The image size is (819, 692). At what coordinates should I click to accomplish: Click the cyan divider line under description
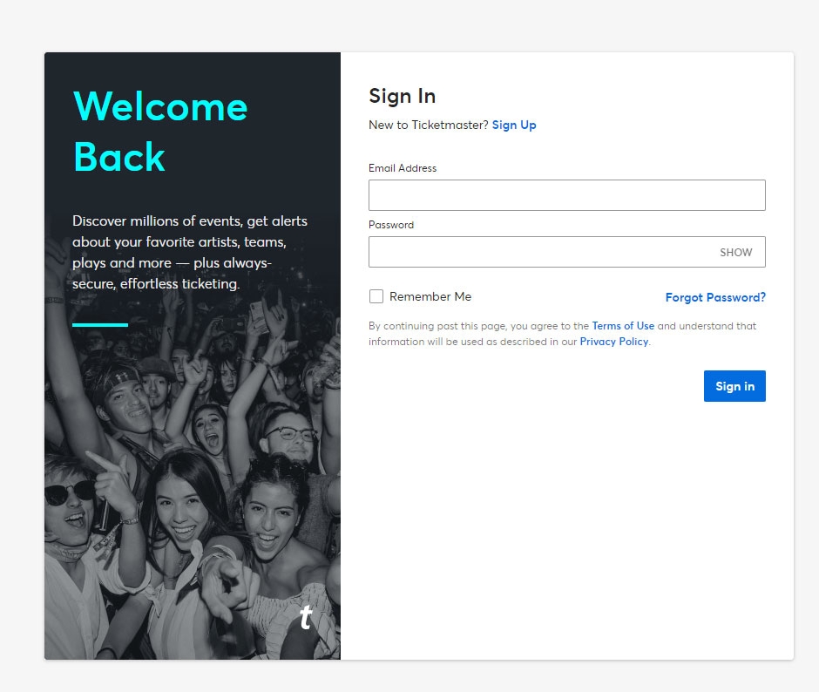(100, 324)
